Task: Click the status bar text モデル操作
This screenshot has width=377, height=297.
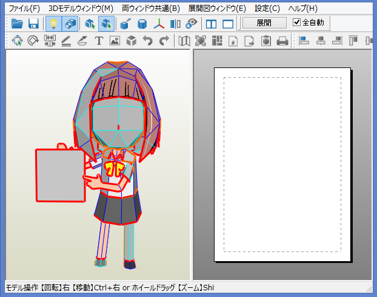Action: [22, 288]
